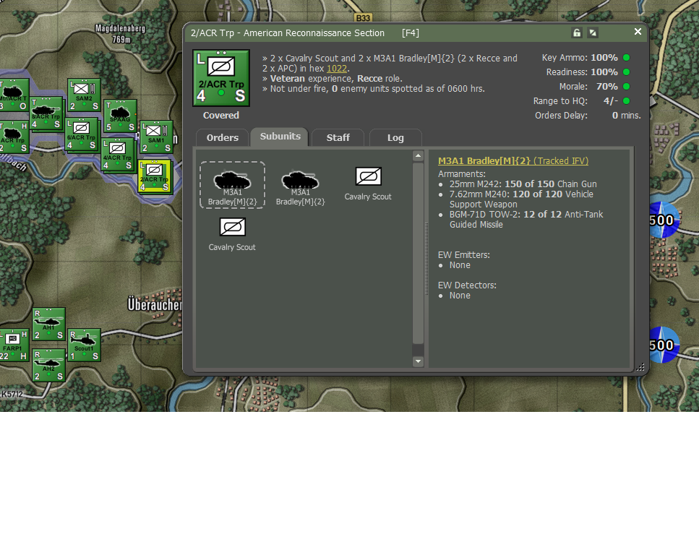Select the SPAAG unit counter
This screenshot has width=699, height=555.
(x=120, y=116)
